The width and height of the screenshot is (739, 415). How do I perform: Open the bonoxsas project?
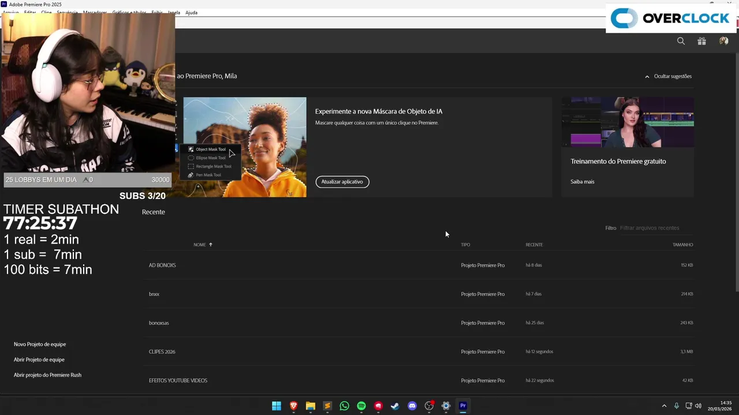159,323
